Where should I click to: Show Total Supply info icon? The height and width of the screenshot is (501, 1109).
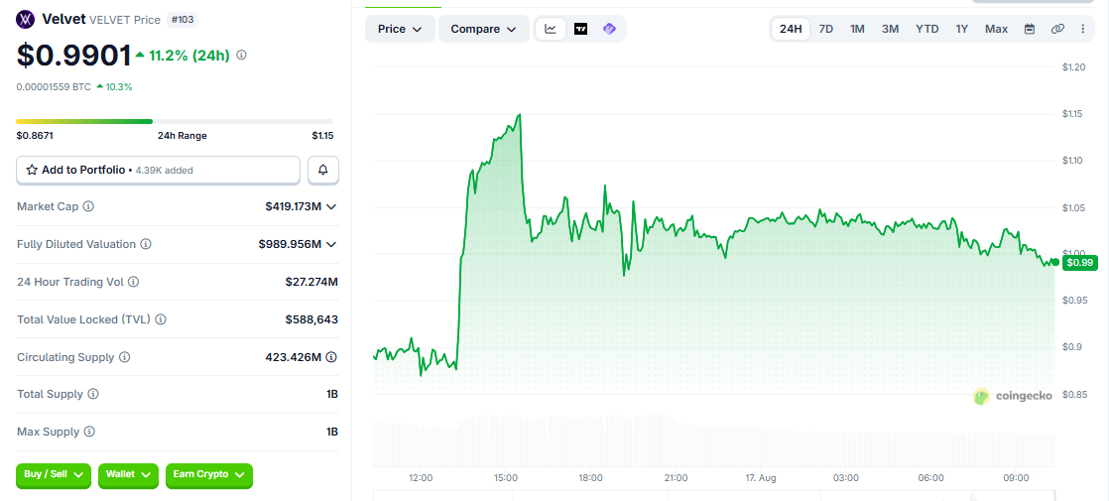(x=92, y=394)
